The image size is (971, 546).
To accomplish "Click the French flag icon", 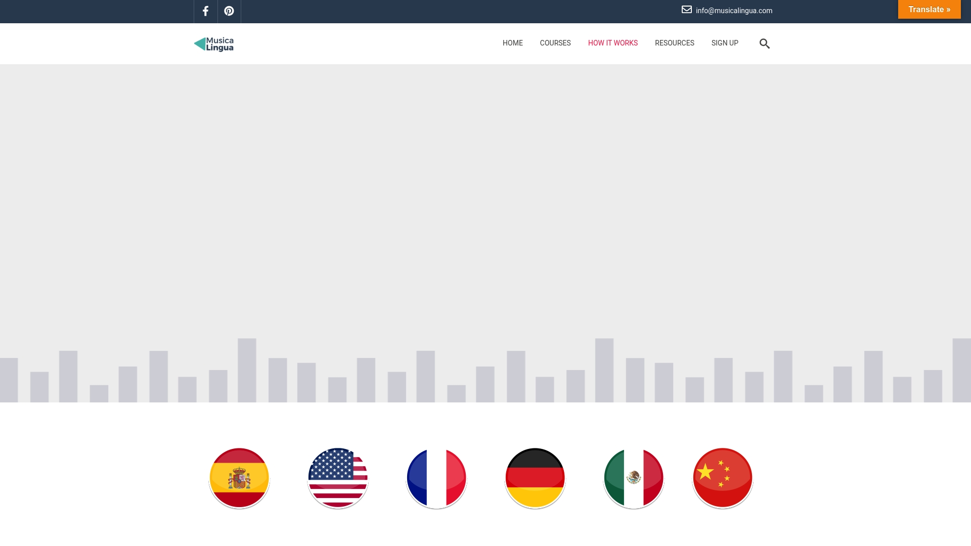I will pyautogui.click(x=436, y=477).
